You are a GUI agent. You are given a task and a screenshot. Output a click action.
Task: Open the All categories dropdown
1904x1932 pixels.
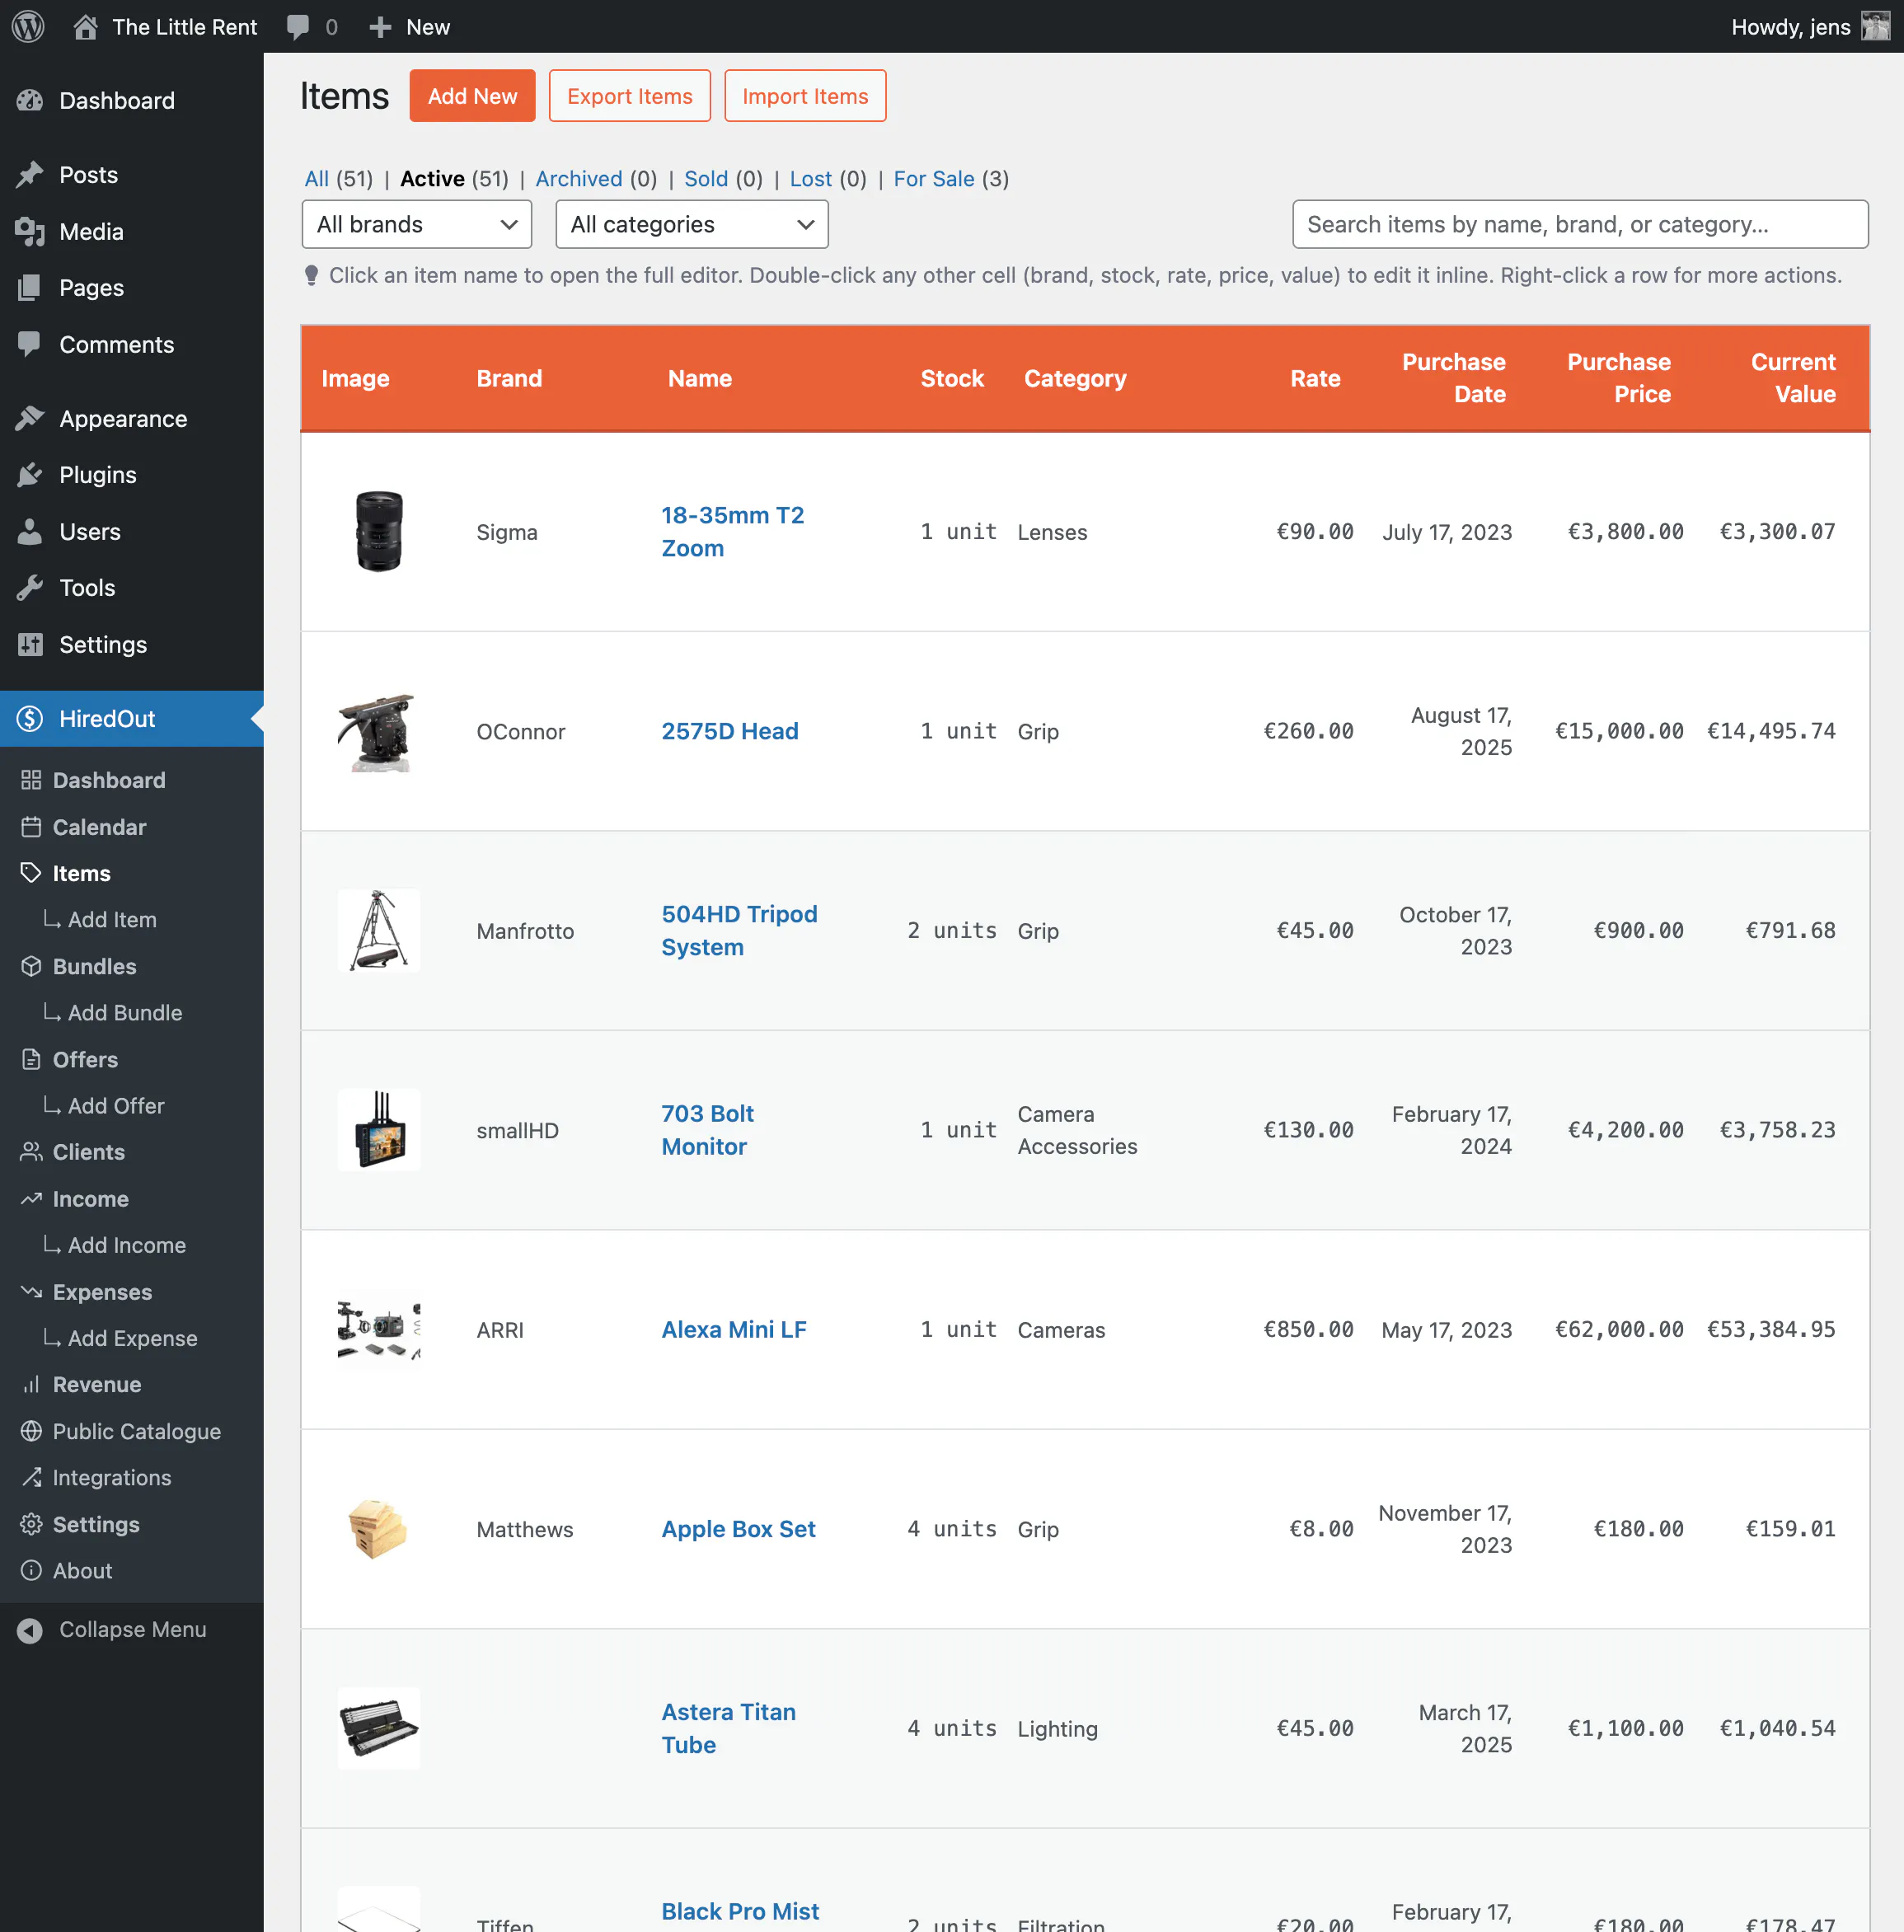(692, 224)
